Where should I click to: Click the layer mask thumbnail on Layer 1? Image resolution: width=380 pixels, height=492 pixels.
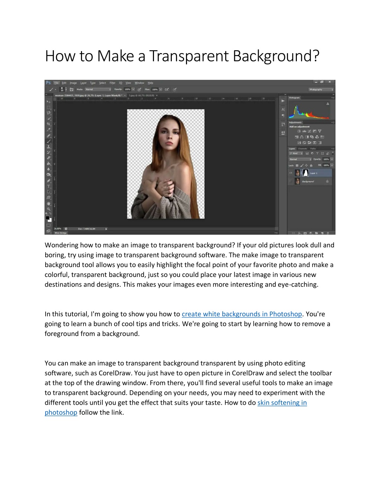pyautogui.click(x=306, y=173)
